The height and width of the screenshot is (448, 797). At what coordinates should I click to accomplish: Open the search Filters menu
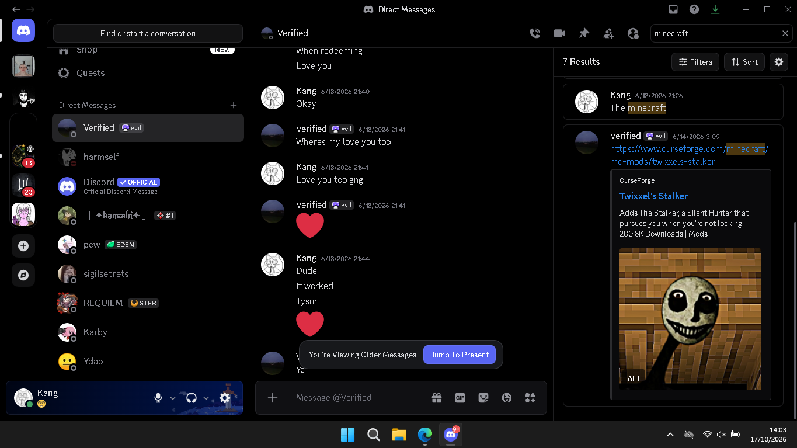point(695,62)
